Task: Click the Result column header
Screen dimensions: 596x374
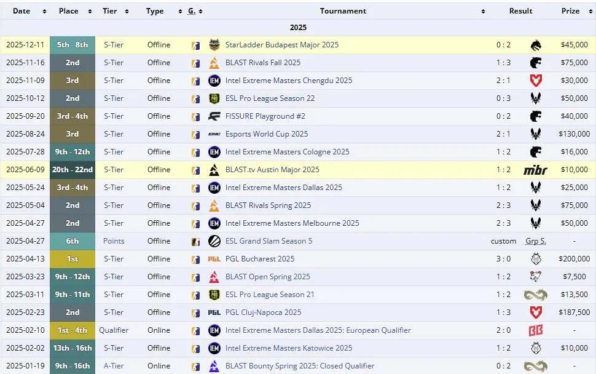Action: tap(520, 11)
